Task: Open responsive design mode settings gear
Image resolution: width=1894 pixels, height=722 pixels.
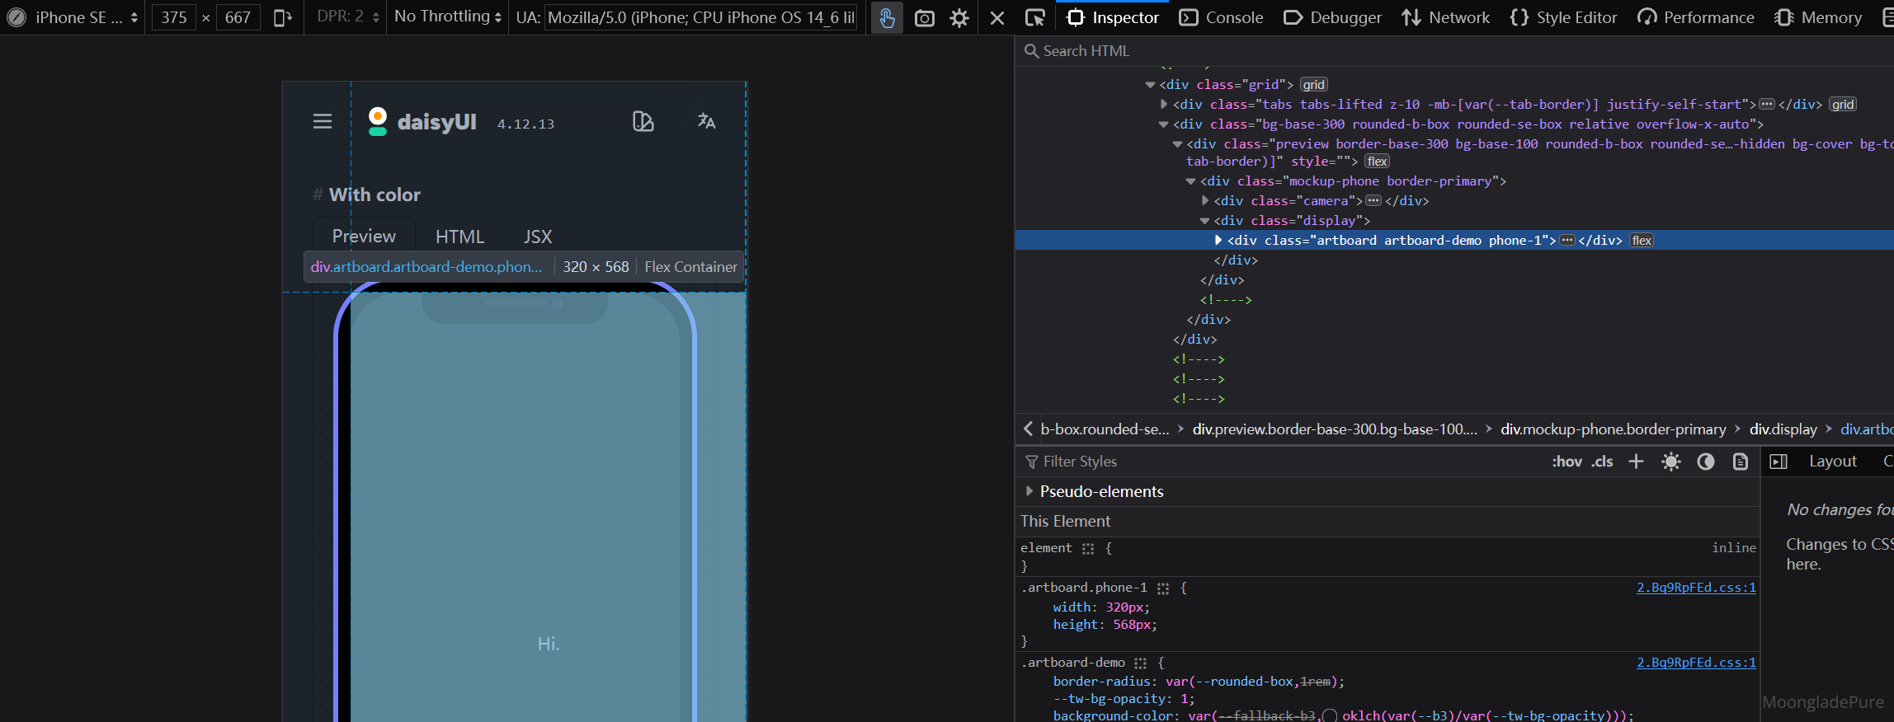Action: click(959, 17)
